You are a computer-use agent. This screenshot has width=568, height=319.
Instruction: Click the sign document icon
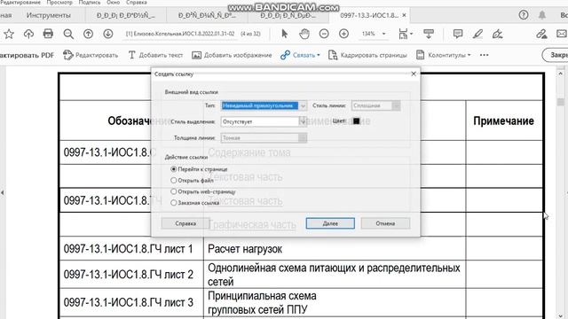click(x=497, y=34)
